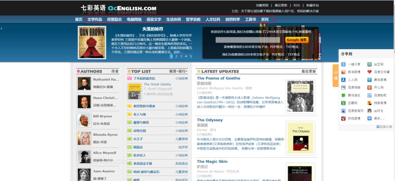Share via the 人人网 icon

click(343, 80)
